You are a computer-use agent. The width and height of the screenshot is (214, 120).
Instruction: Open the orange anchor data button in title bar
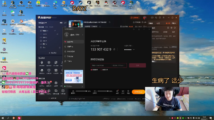point(135,18)
